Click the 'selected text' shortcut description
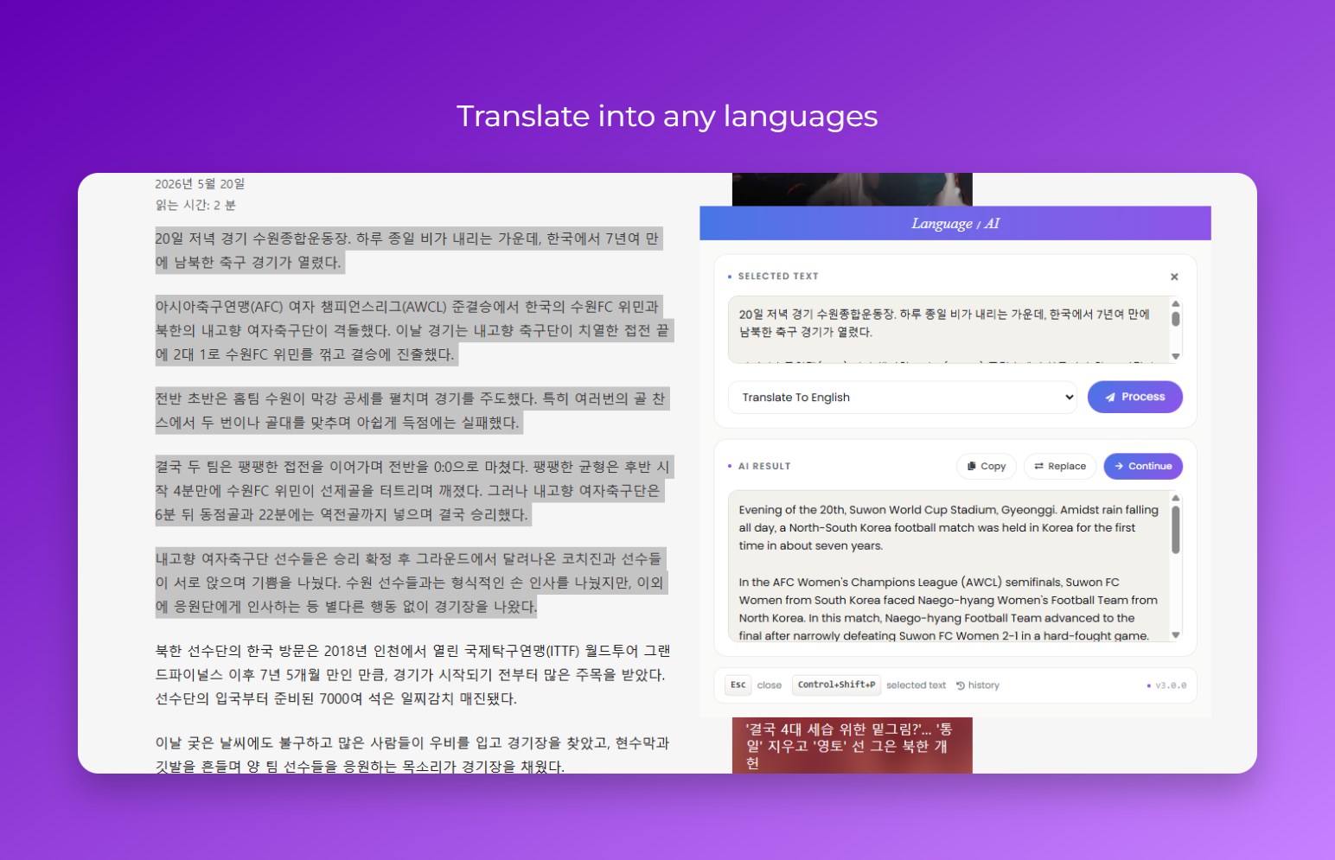This screenshot has height=860, width=1335. click(916, 685)
